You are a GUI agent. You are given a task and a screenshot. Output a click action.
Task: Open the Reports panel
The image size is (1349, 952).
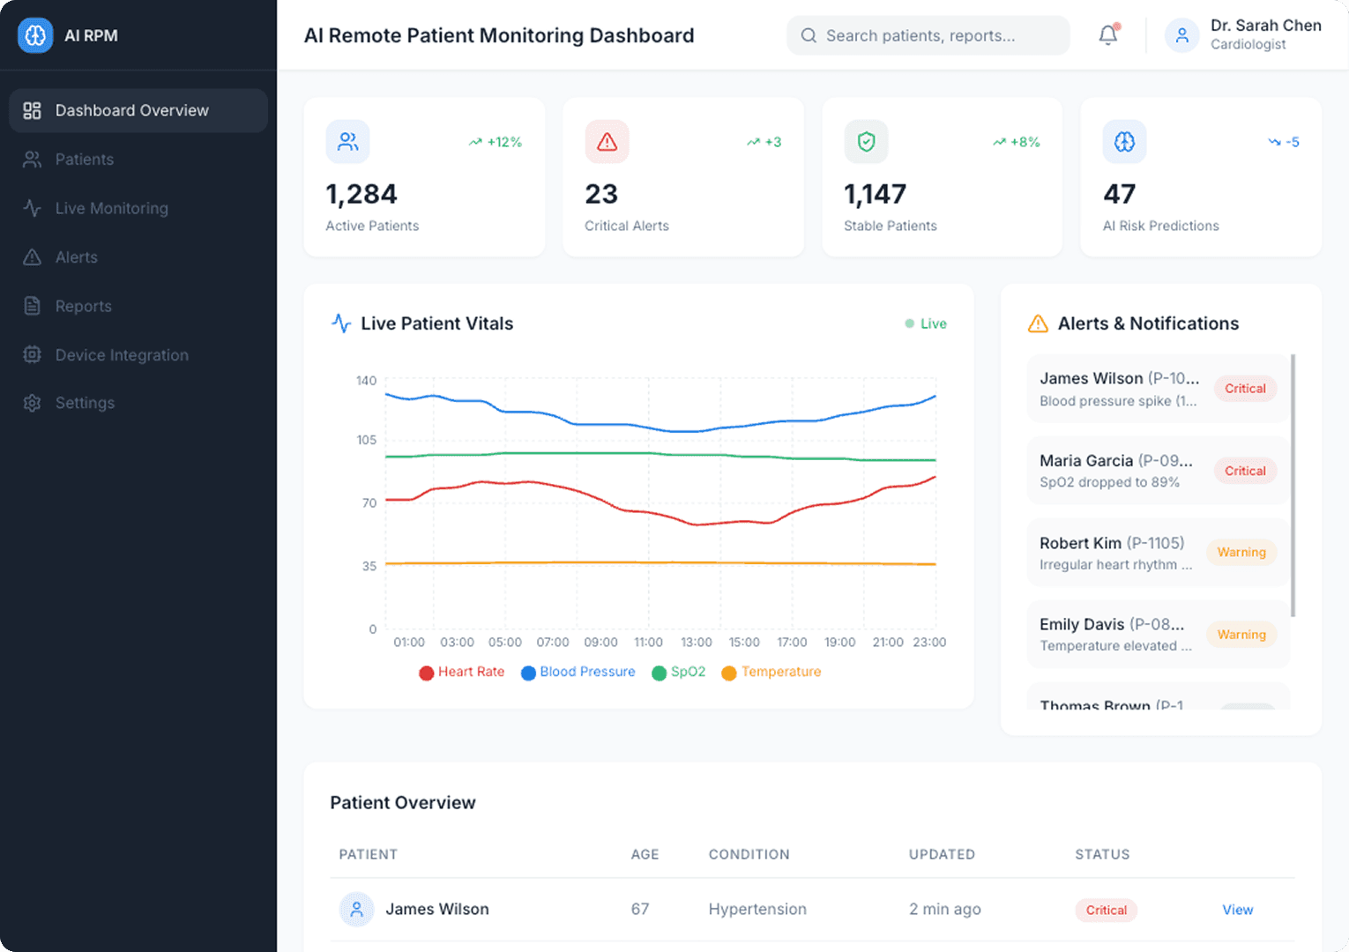83,306
